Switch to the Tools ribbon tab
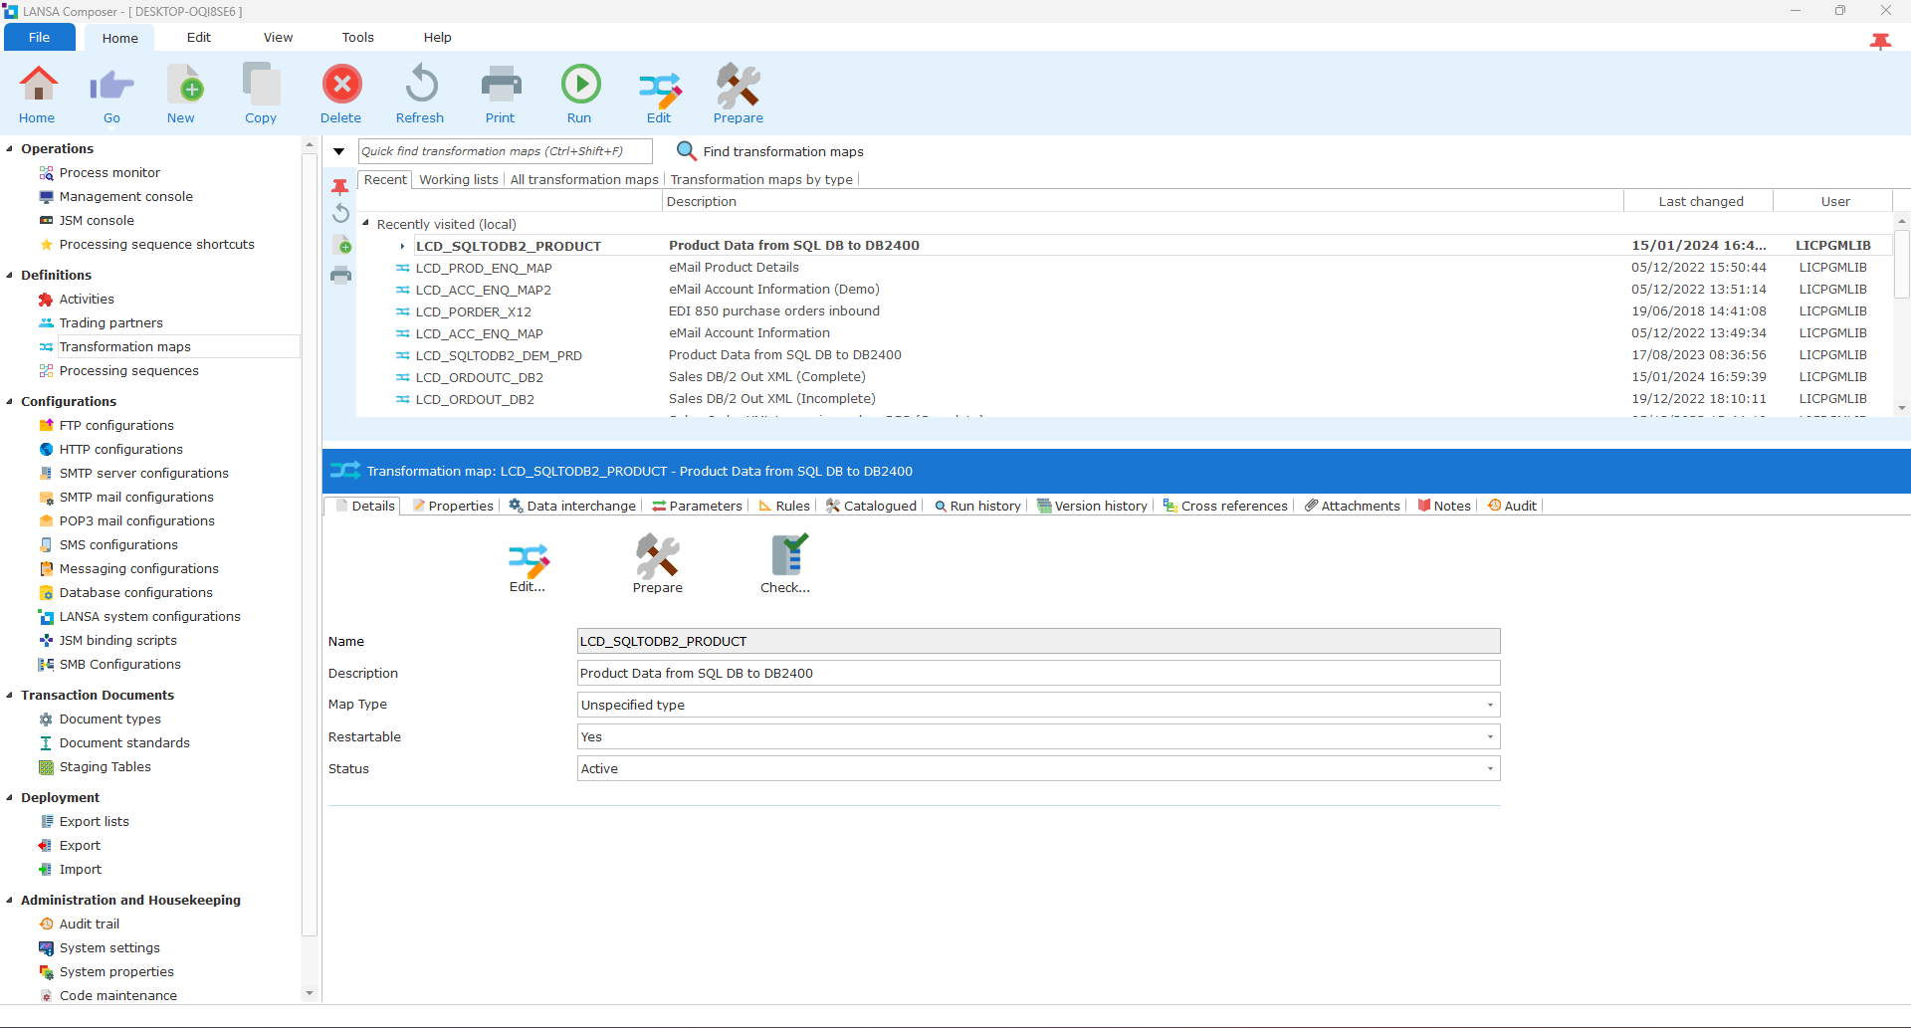This screenshot has height=1028, width=1911. click(358, 38)
